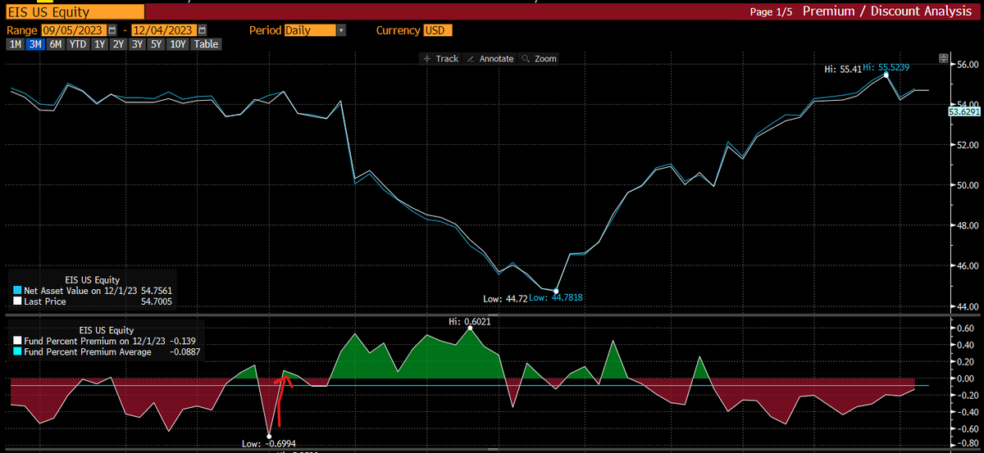Switch range to 1M

pyautogui.click(x=15, y=44)
